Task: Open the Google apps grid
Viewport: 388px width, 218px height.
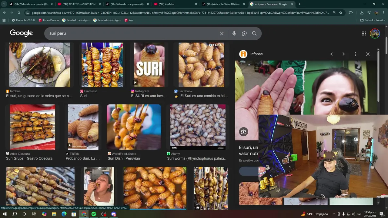Action: click(364, 34)
